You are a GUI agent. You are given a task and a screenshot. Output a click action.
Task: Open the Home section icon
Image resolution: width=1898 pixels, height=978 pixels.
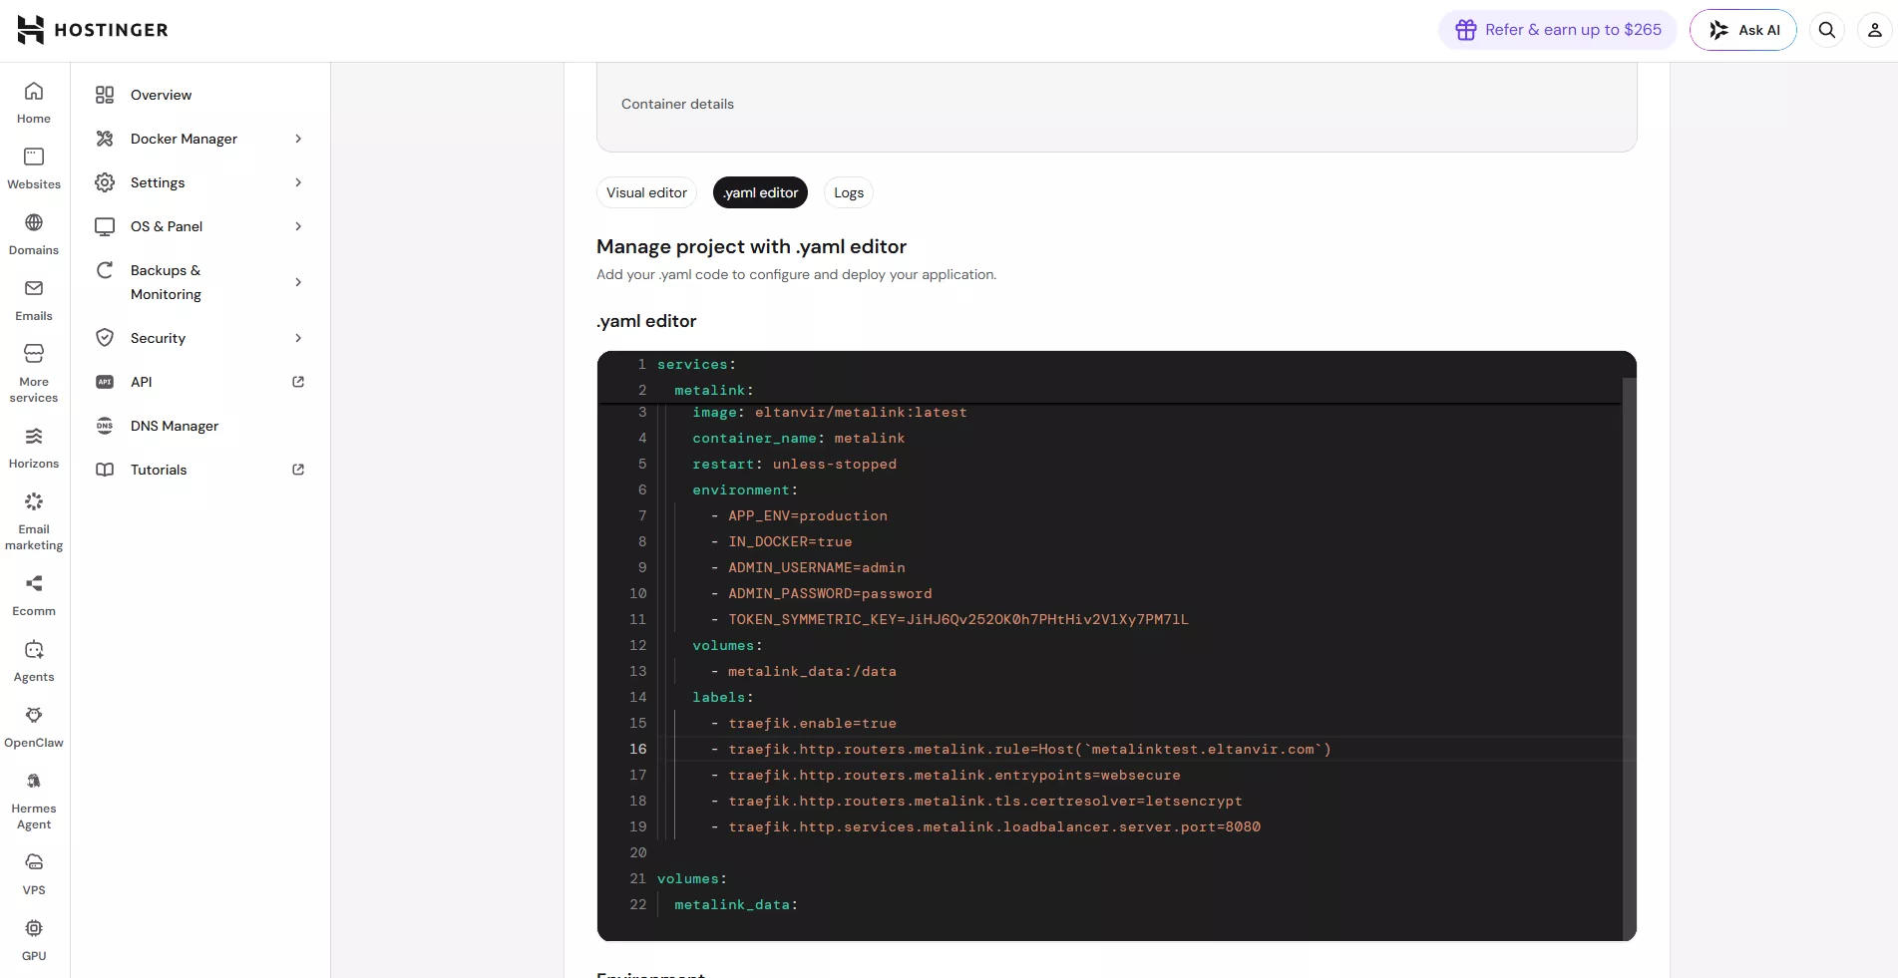pos(34,92)
